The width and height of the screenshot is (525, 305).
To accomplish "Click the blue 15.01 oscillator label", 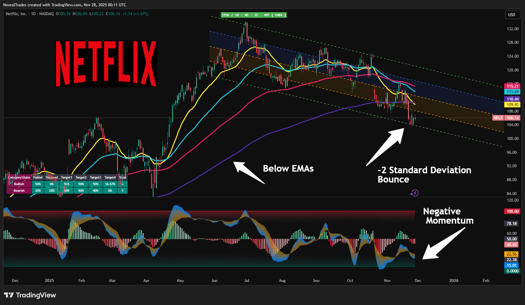I will [511, 265].
